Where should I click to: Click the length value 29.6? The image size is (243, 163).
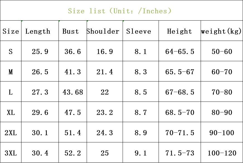[40, 112]
